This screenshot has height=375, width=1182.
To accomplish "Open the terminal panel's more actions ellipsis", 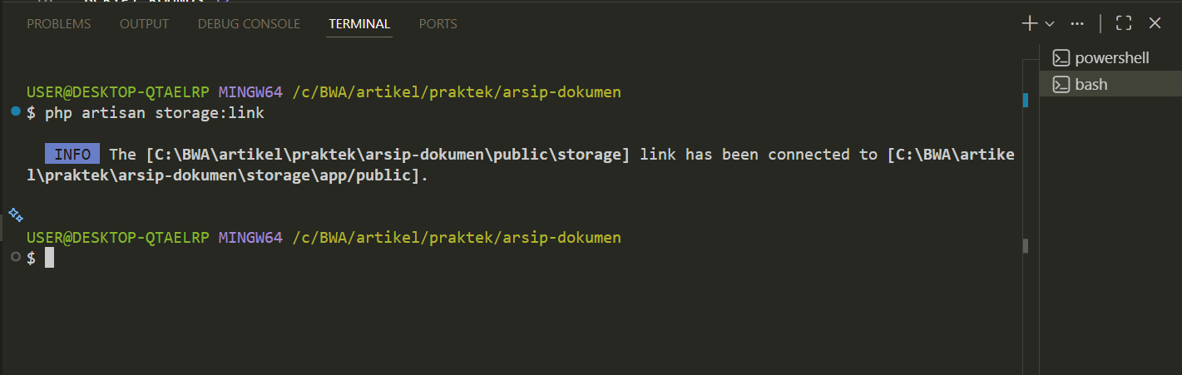I will pyautogui.click(x=1077, y=23).
